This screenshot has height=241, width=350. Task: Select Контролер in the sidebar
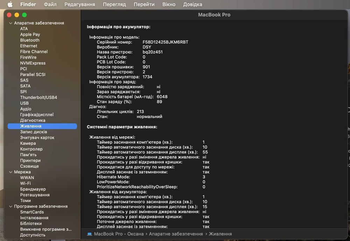31,149
